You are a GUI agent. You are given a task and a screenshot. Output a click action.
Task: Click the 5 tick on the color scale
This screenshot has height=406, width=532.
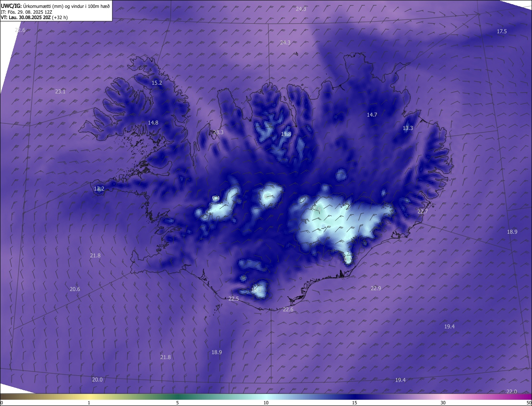coord(177,403)
